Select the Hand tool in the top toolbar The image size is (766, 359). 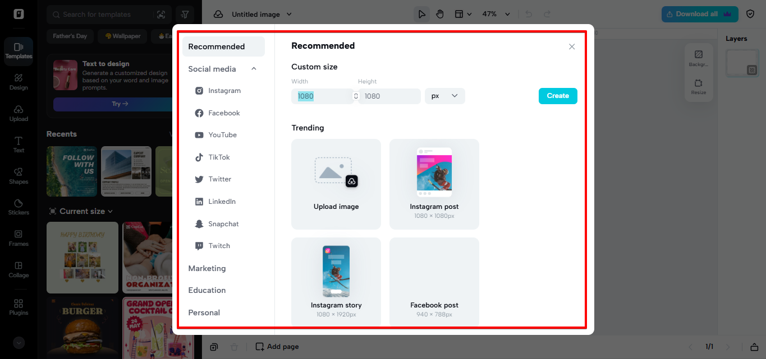click(x=440, y=13)
